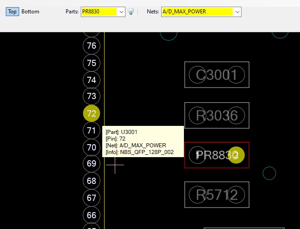The image size is (300, 229).
Task: Select pin 67 of U3001
Action: (x=92, y=198)
